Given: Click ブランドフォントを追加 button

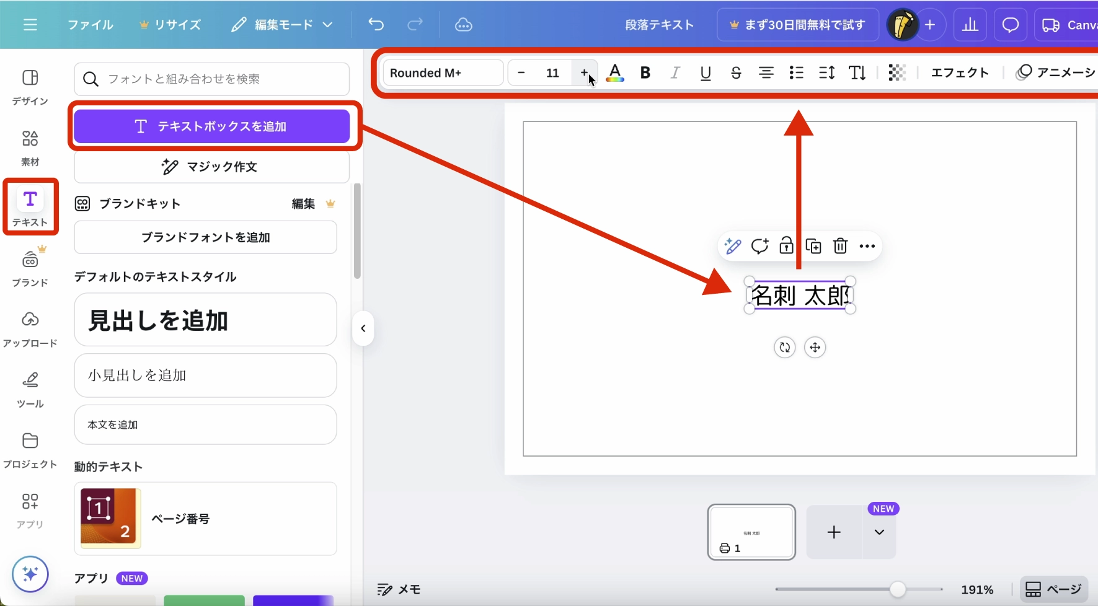Looking at the screenshot, I should pyautogui.click(x=205, y=237).
